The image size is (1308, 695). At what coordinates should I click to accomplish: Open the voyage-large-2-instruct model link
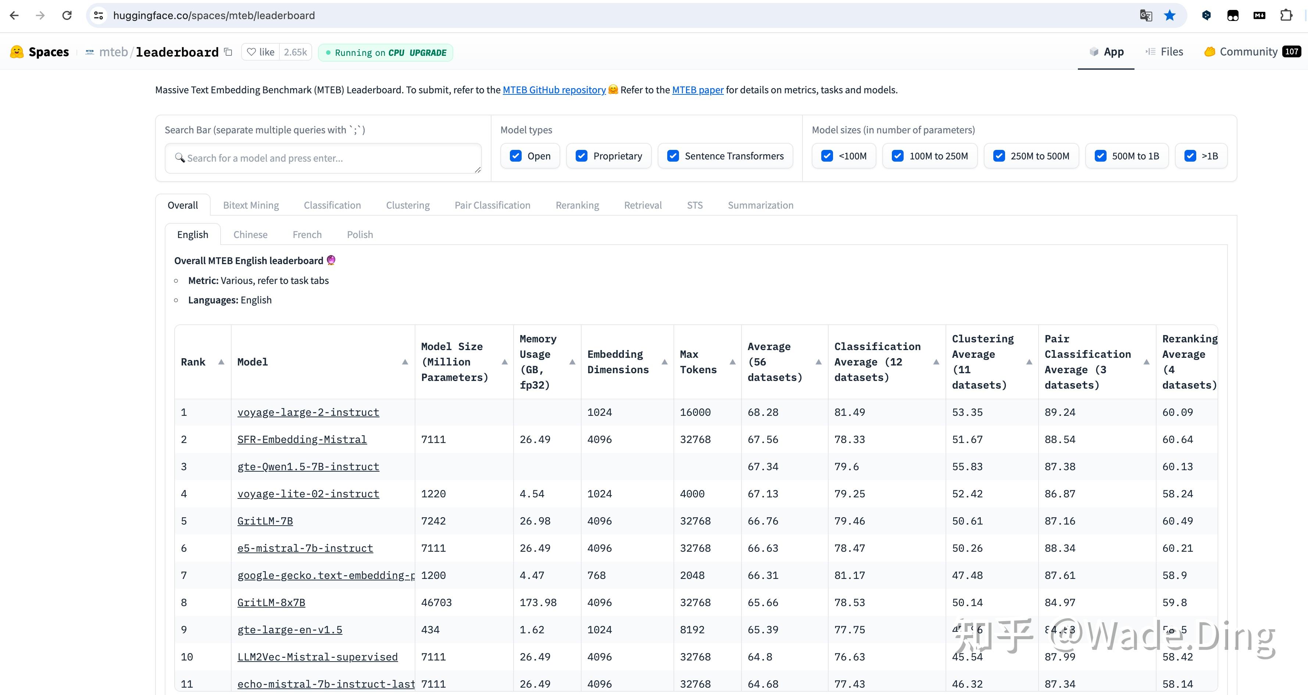308,412
